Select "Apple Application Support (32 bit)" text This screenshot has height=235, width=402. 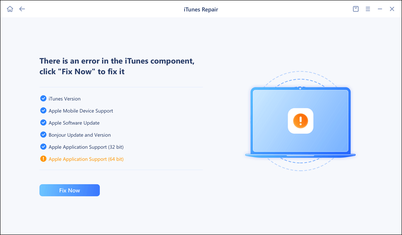(86, 147)
